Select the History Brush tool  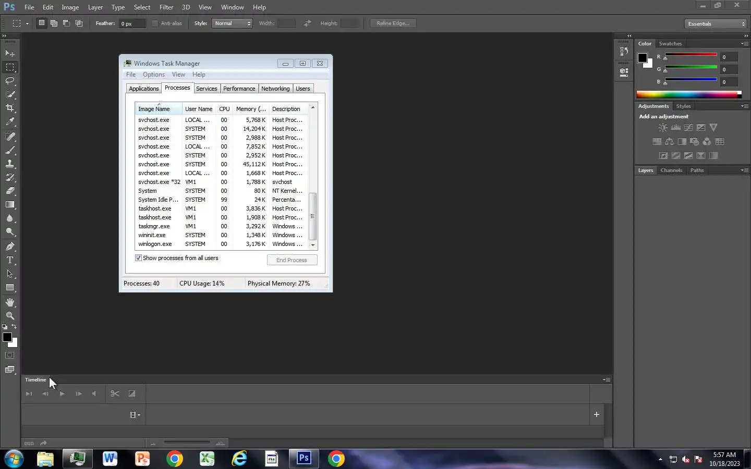point(10,177)
